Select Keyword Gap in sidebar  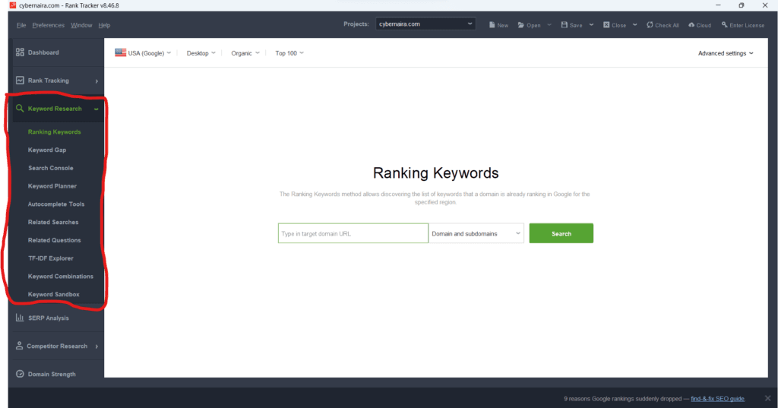tap(46, 150)
